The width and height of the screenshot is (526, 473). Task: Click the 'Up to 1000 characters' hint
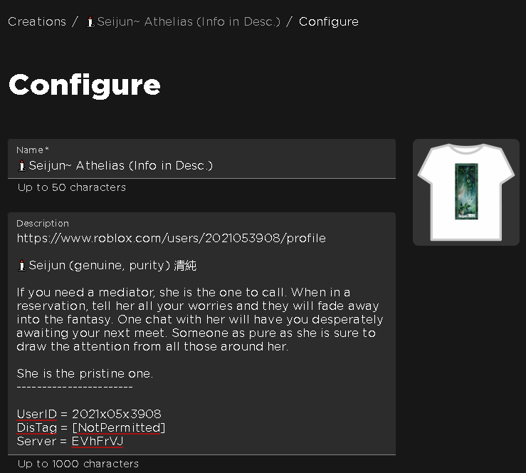tap(78, 464)
